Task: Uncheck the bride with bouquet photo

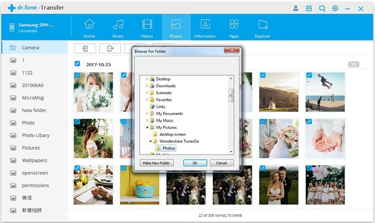Action: 77,75
